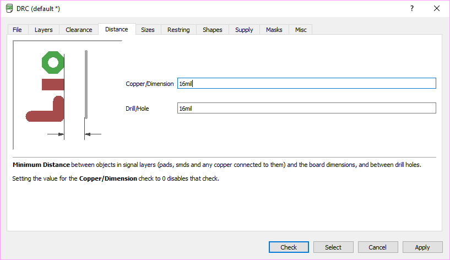Click the question mark help button
The image size is (450, 260).
point(412,8)
